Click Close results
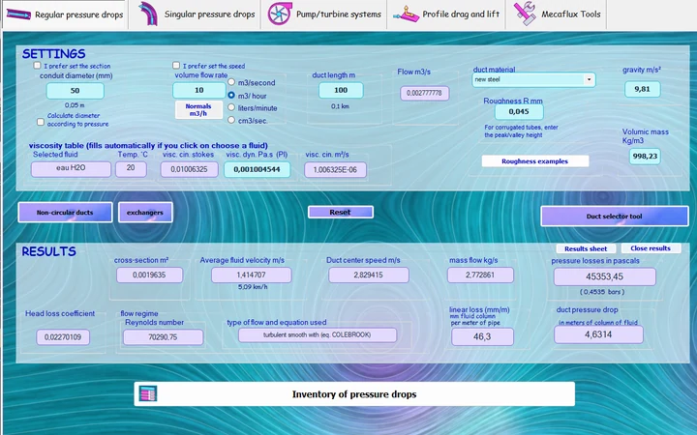Viewport: 697px width, 435px height. (651, 248)
